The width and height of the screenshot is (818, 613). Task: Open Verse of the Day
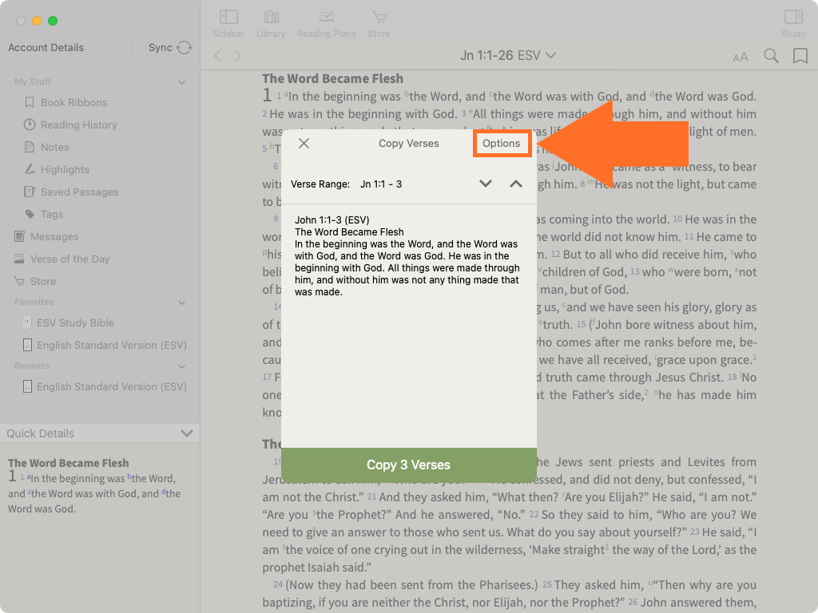click(x=69, y=259)
